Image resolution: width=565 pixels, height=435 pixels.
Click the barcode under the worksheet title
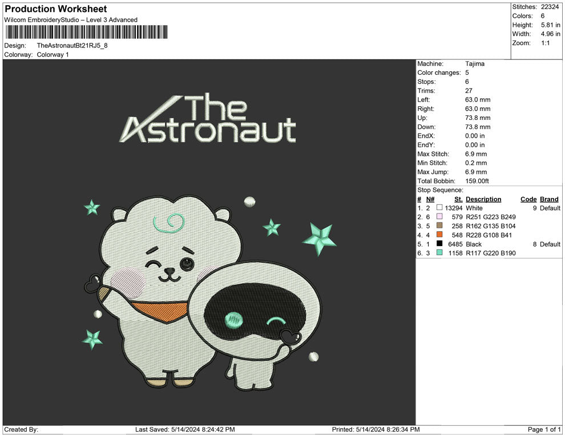tap(87, 32)
